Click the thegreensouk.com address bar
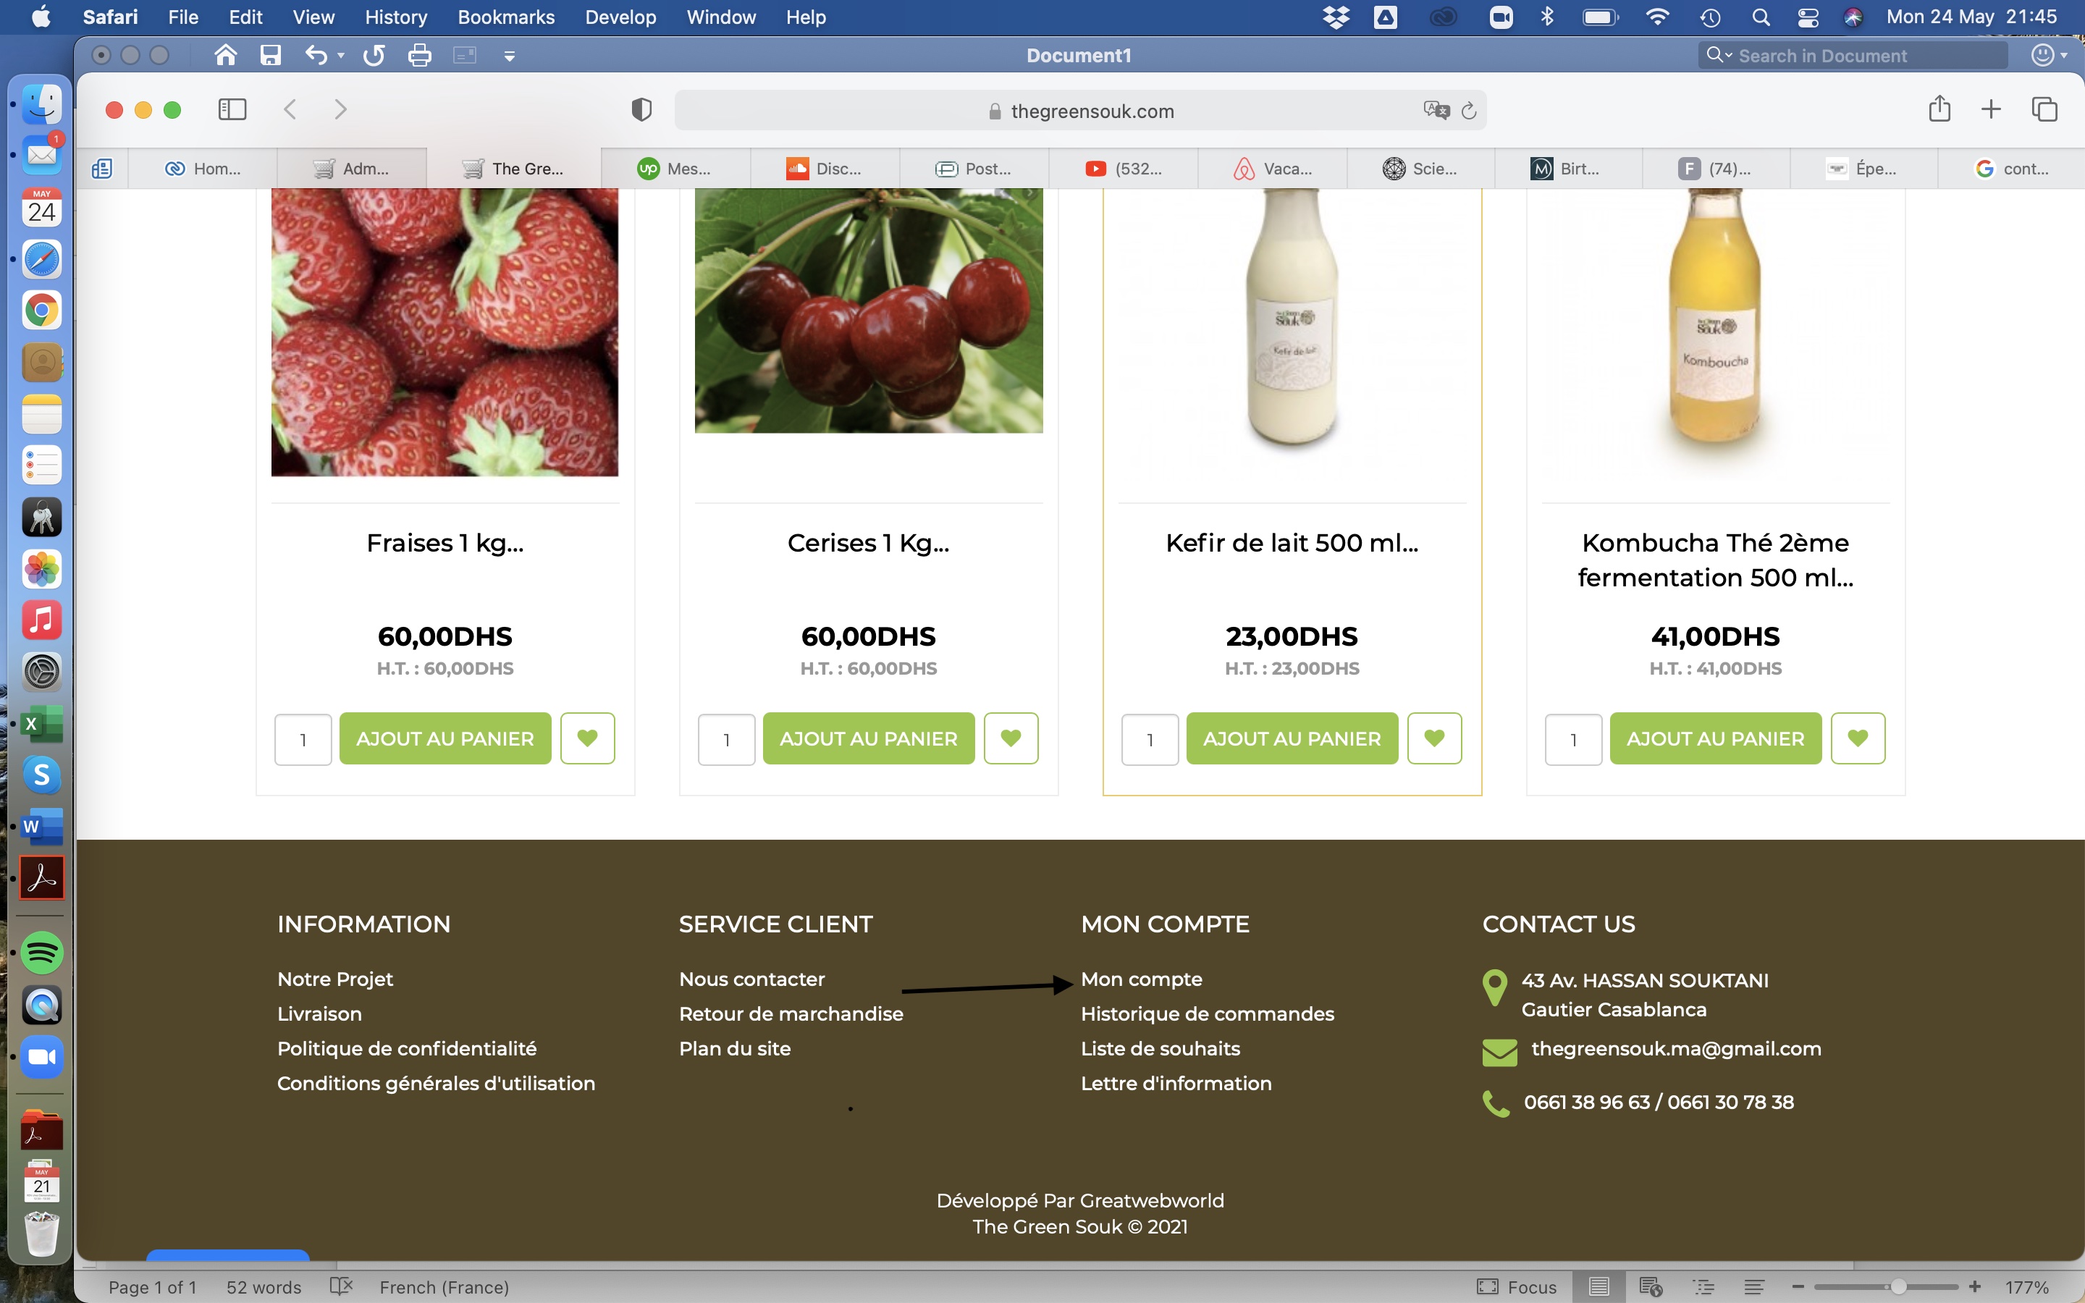This screenshot has width=2085, height=1303. click(1080, 110)
